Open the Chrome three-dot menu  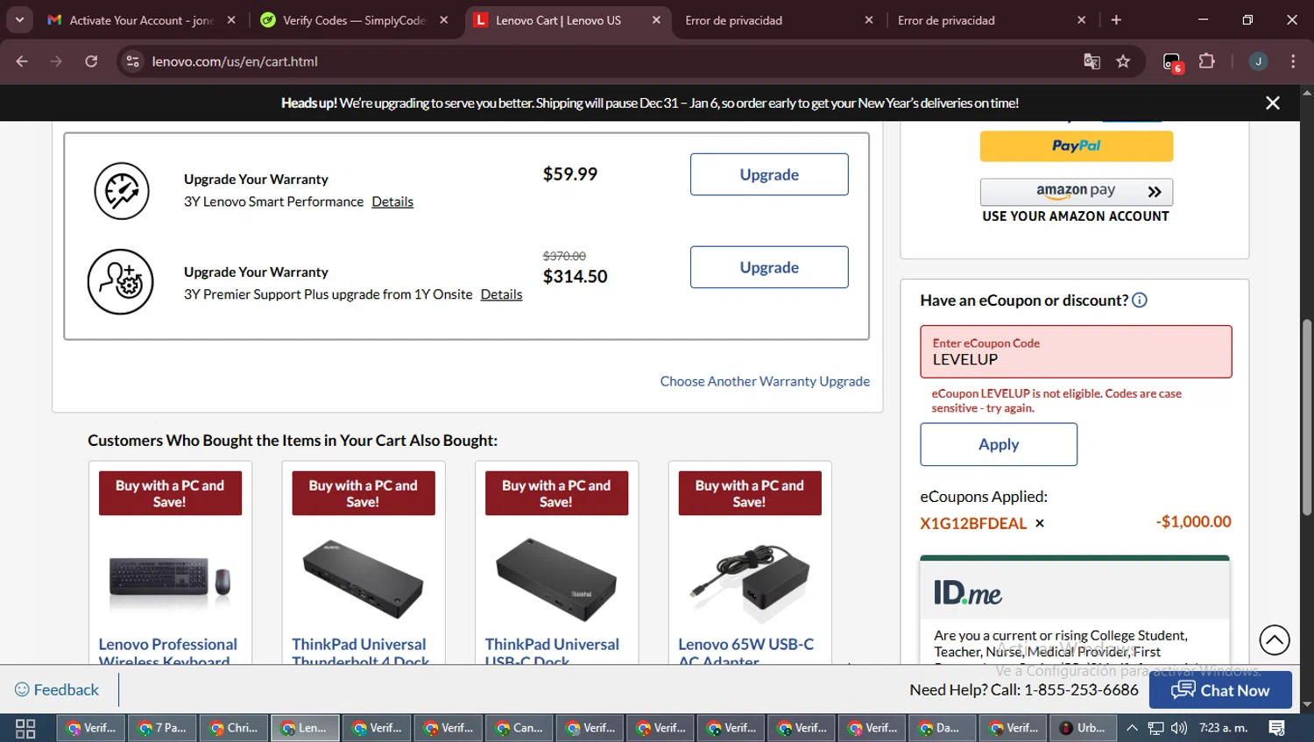[1293, 61]
